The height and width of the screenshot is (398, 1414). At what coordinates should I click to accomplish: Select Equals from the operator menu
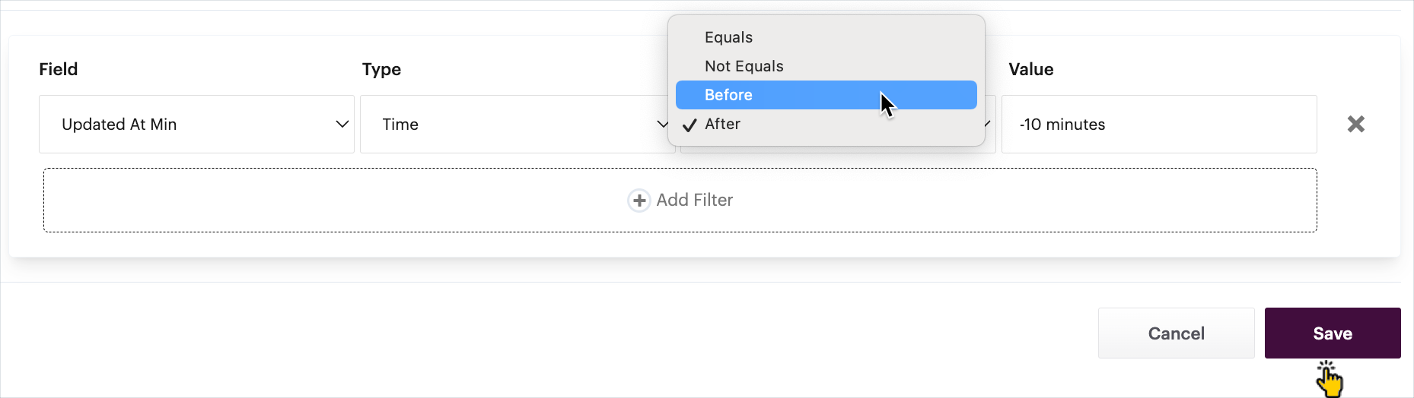728,37
